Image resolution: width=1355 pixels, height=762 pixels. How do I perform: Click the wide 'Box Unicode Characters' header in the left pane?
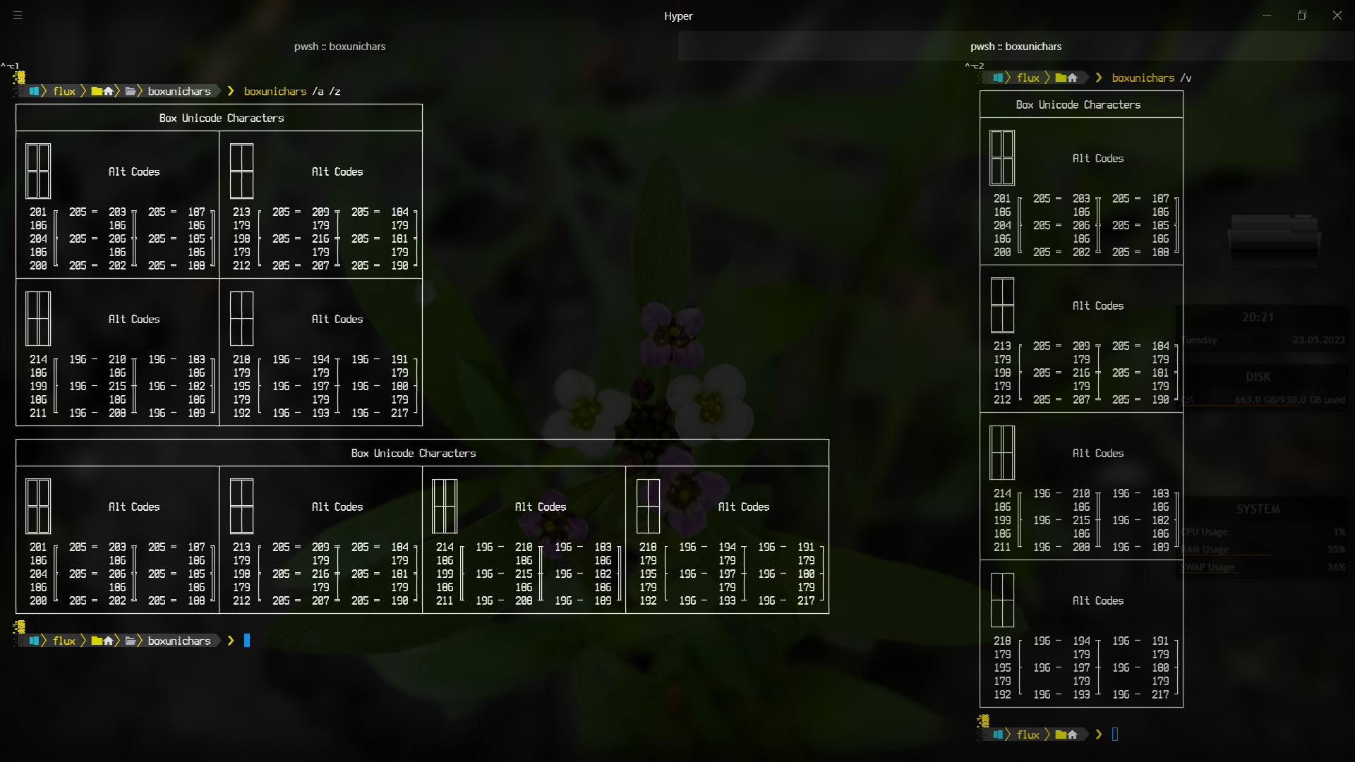tap(414, 453)
